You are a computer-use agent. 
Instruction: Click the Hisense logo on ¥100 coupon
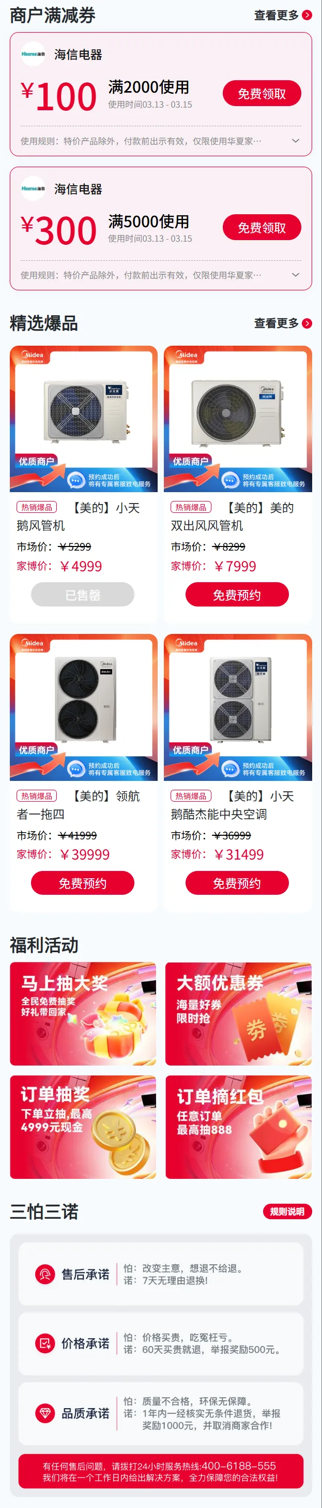pos(33,54)
